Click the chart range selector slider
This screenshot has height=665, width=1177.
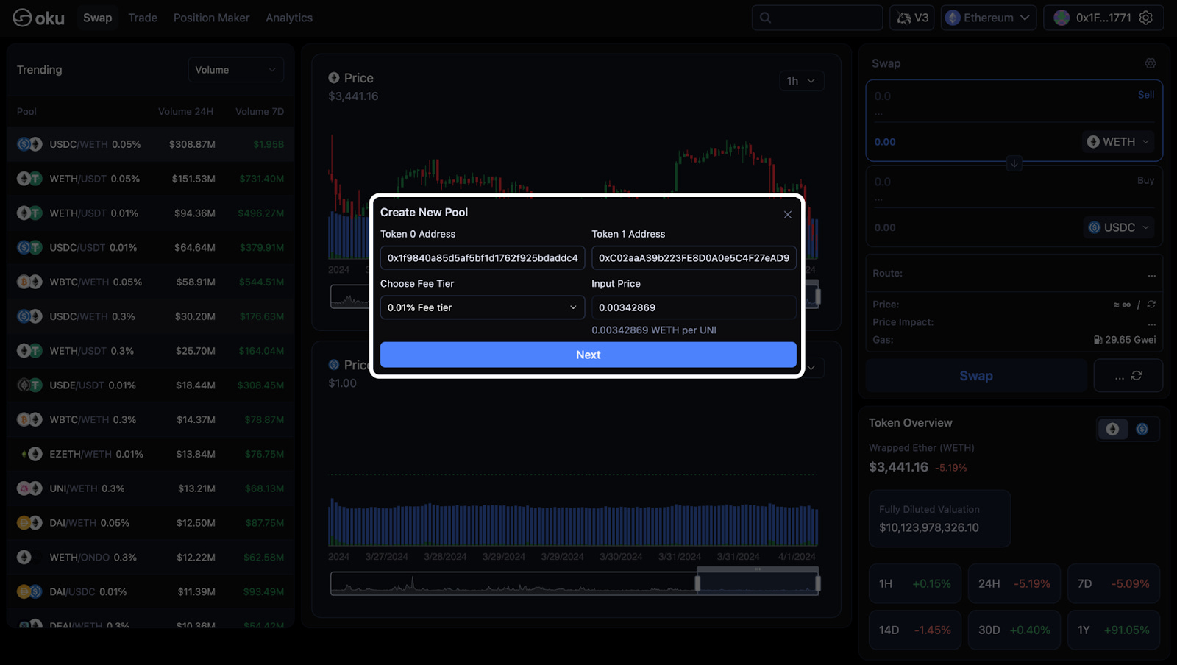(757, 582)
